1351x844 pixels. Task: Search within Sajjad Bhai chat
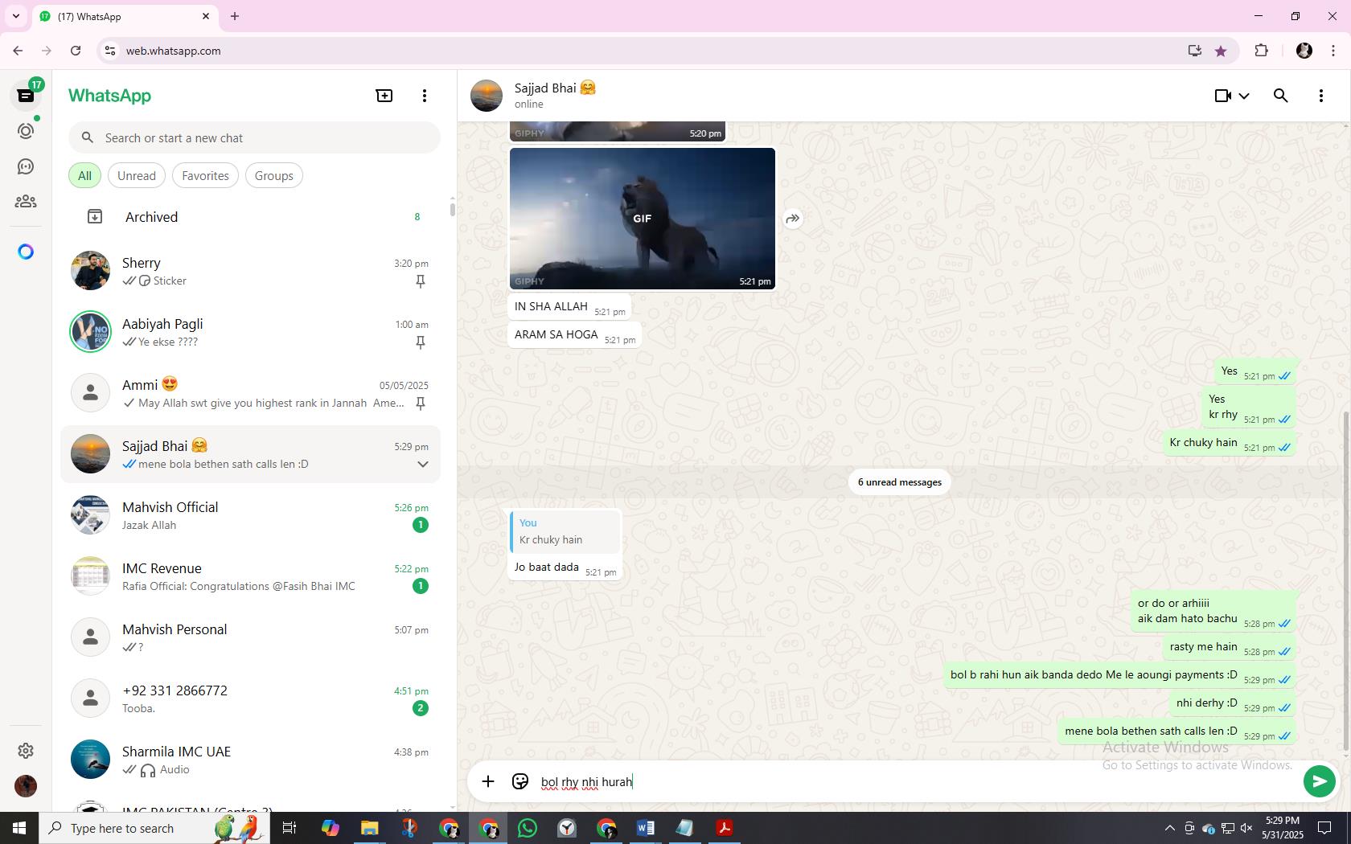coord(1281,96)
